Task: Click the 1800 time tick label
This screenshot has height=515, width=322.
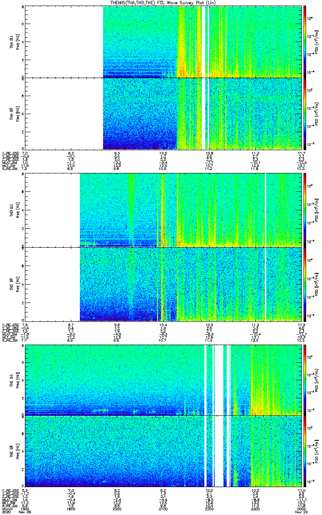Action: click(25, 509)
